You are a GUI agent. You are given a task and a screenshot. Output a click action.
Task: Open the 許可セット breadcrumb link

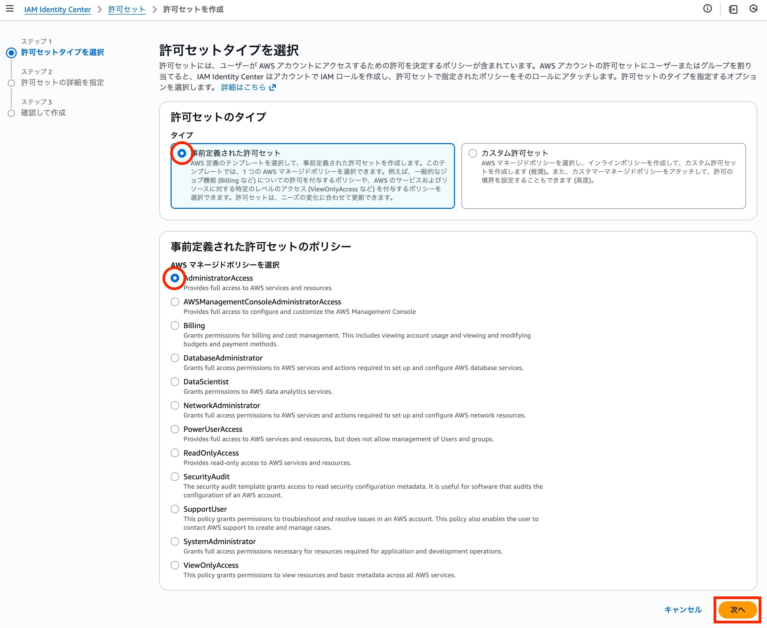[x=127, y=9]
